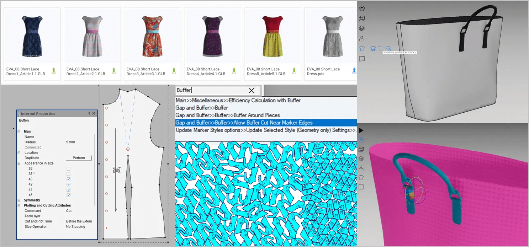
Task: Expand the Symmetry section
Action: (19, 200)
